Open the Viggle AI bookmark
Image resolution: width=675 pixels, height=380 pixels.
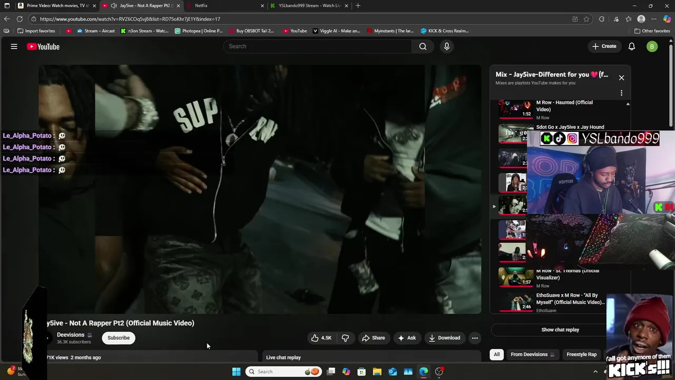pyautogui.click(x=336, y=31)
